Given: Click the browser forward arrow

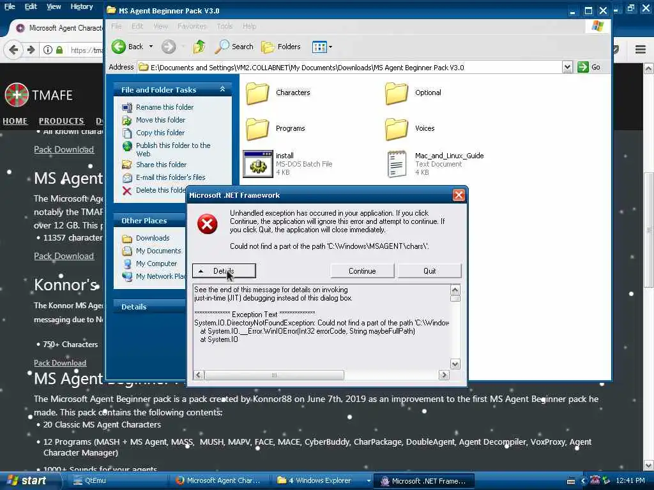Looking at the screenshot, I should 31,50.
